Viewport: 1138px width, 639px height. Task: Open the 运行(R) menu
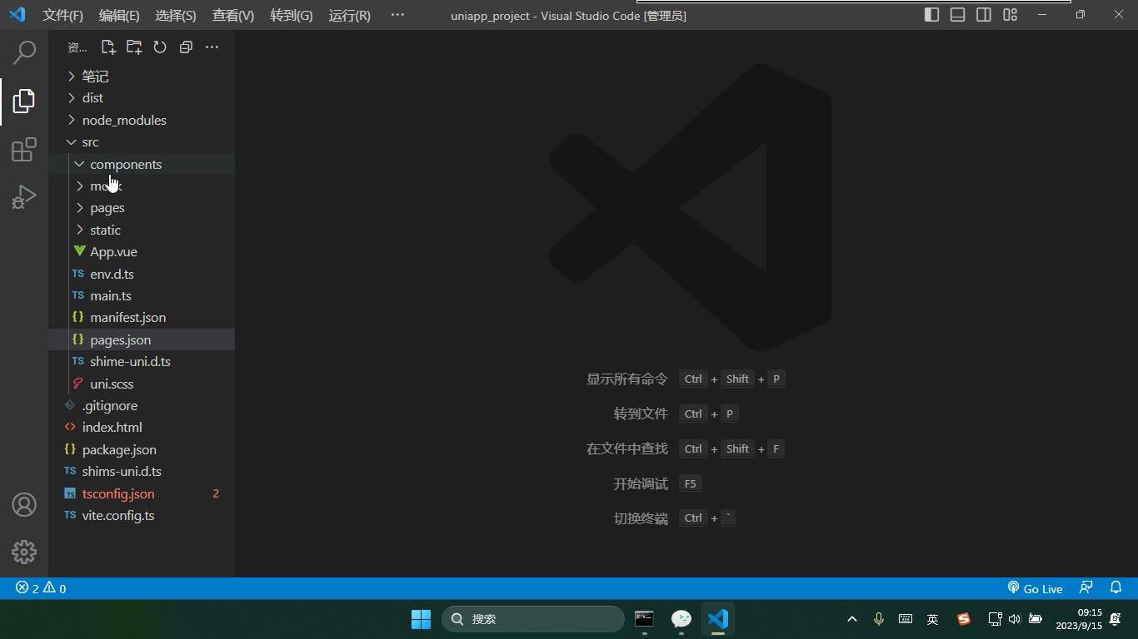pos(350,15)
